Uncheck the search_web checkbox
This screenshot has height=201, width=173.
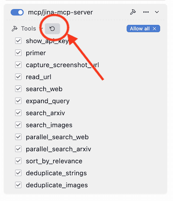pyautogui.click(x=18, y=89)
